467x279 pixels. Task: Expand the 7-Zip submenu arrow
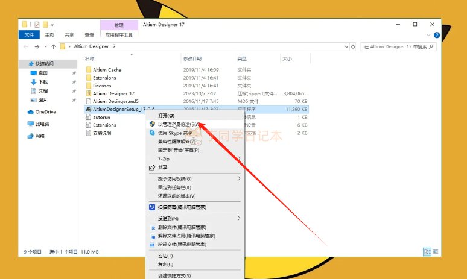point(239,158)
